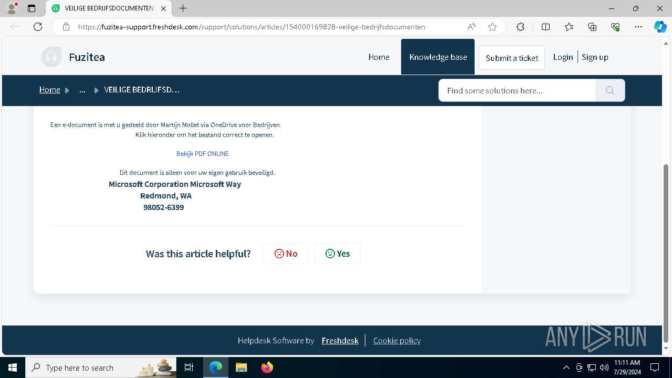Open the taskbar clock and date
672x378 pixels.
(x=627, y=367)
